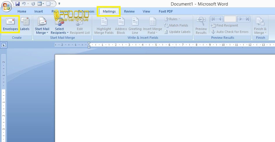Image resolution: width=275 pixels, height=142 pixels.
Task: Open the Review tab
Action: click(x=129, y=11)
